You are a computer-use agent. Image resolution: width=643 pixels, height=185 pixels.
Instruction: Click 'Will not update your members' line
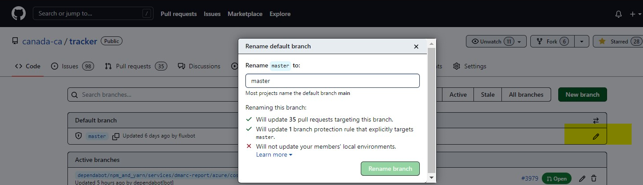(326, 146)
